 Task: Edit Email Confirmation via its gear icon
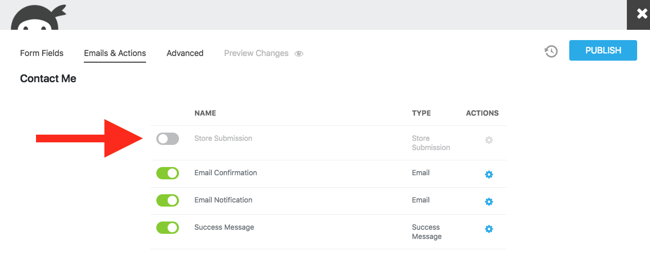(489, 174)
